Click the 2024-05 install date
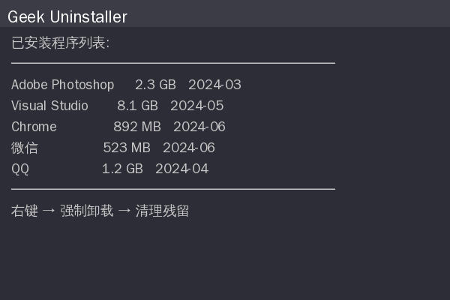 coord(196,106)
